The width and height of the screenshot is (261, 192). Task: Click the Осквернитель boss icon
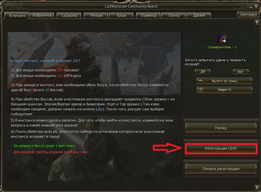pyautogui.click(x=222, y=39)
